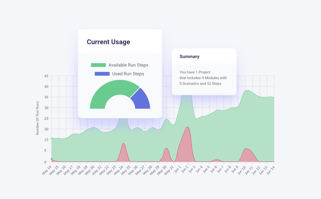Click the blue Used Run Steps legend swatch
Viewport: 321px width, 199px height.
[102, 74]
